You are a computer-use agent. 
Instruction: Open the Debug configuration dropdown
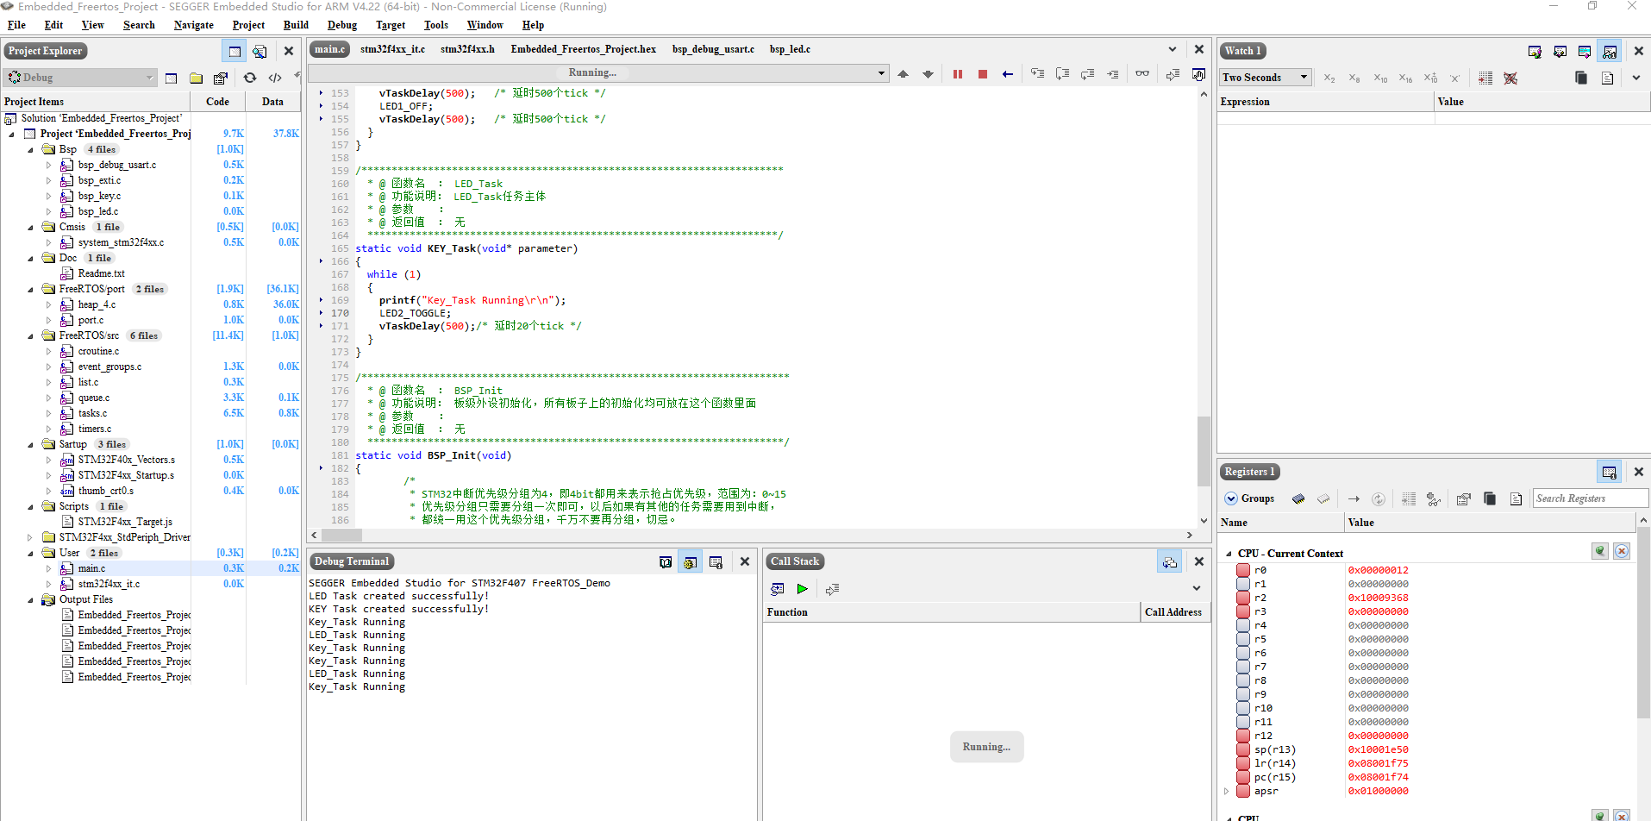point(80,78)
